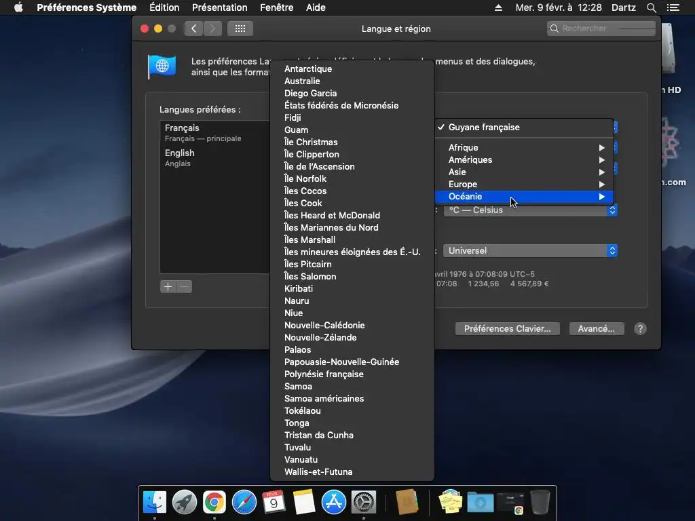Open the Universel sort order dropdown

530,251
